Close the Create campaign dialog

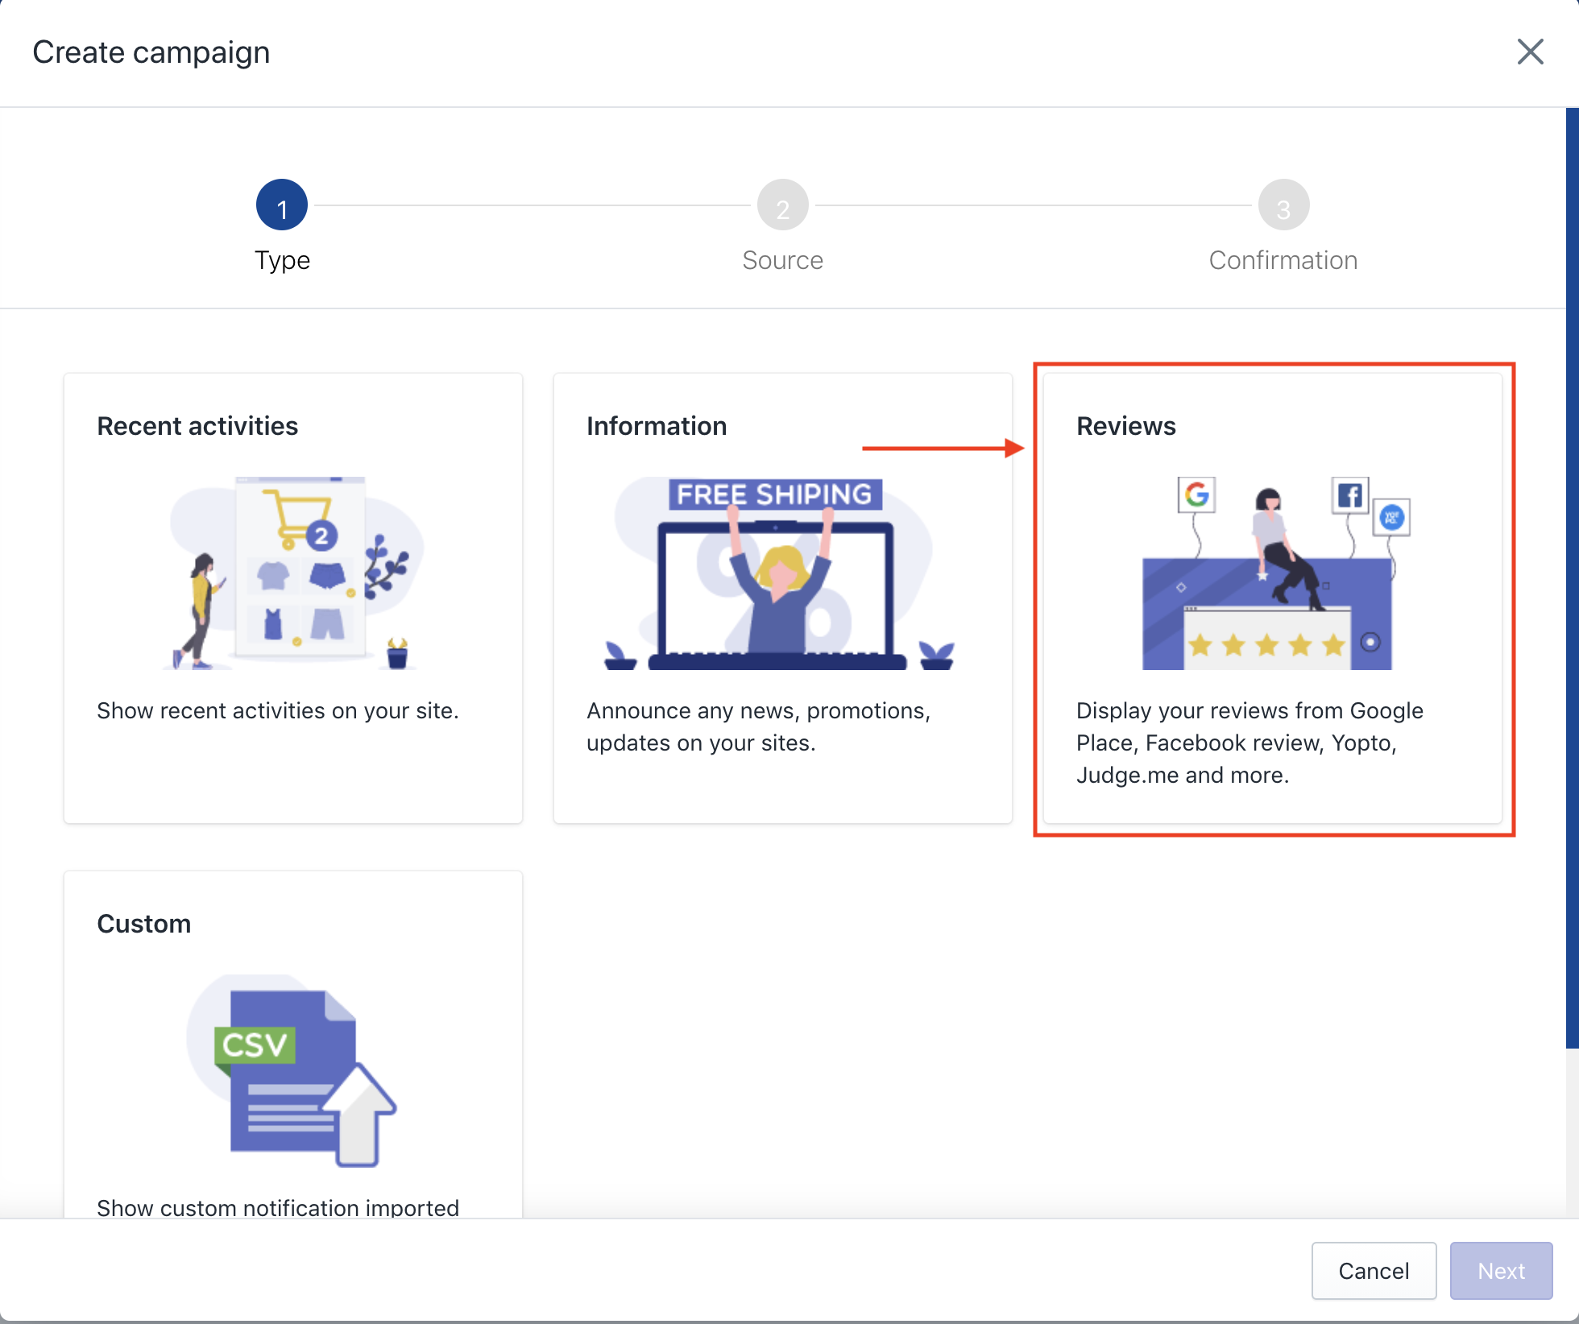tap(1529, 52)
